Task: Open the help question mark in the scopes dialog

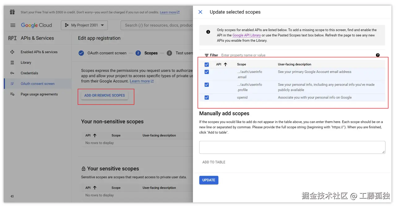Action: point(378,55)
